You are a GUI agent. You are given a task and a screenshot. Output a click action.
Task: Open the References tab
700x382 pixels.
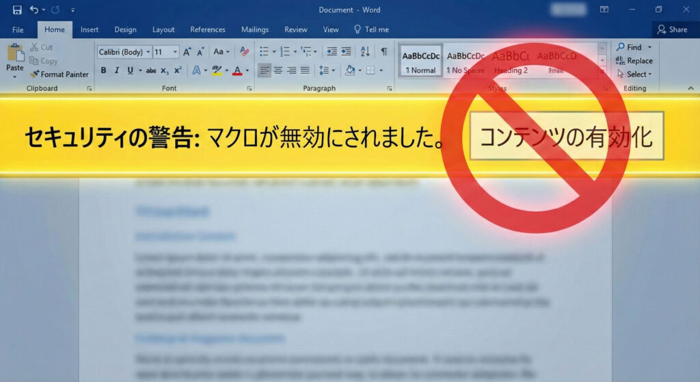click(207, 29)
